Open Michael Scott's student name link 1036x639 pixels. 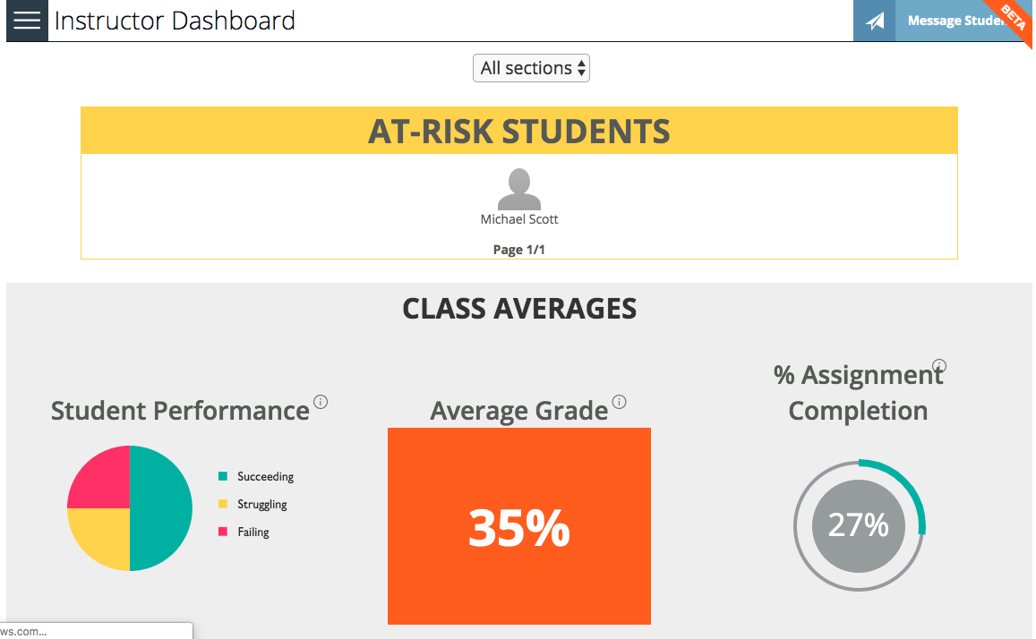519,219
